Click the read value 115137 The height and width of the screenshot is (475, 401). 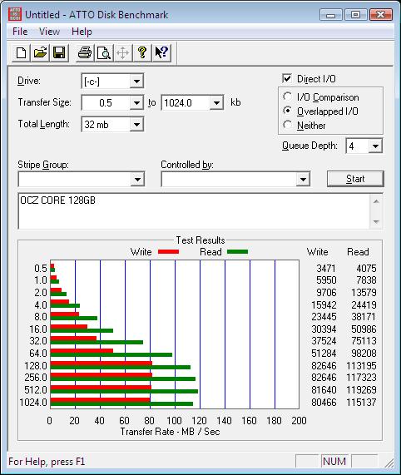click(x=361, y=403)
